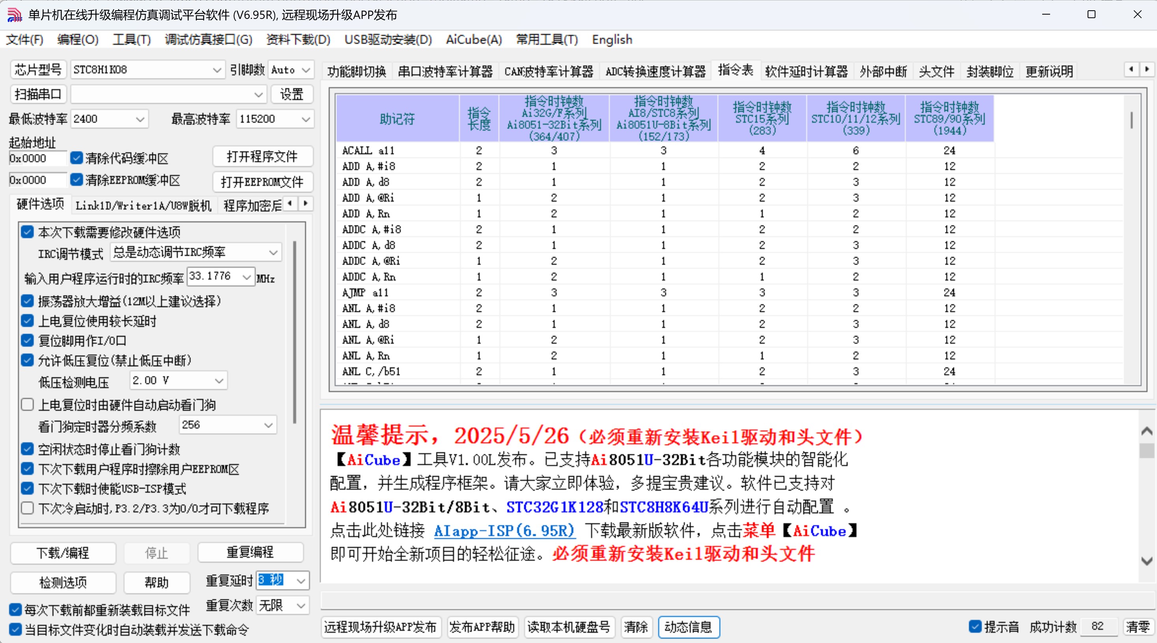Click 扫描串口 button

(38, 94)
